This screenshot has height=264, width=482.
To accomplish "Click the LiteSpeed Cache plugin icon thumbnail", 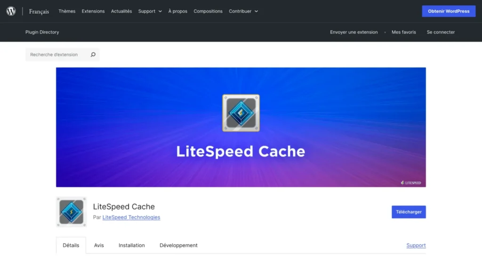I will (72, 212).
